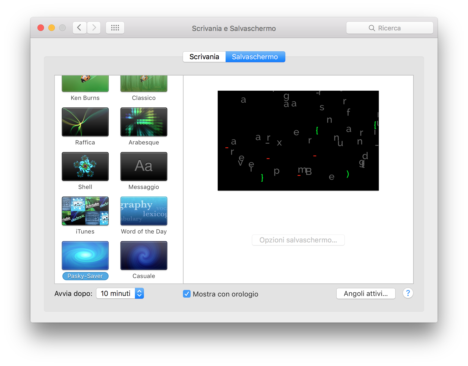Click the Ricerca search field
This screenshot has width=468, height=366.
(x=390, y=28)
